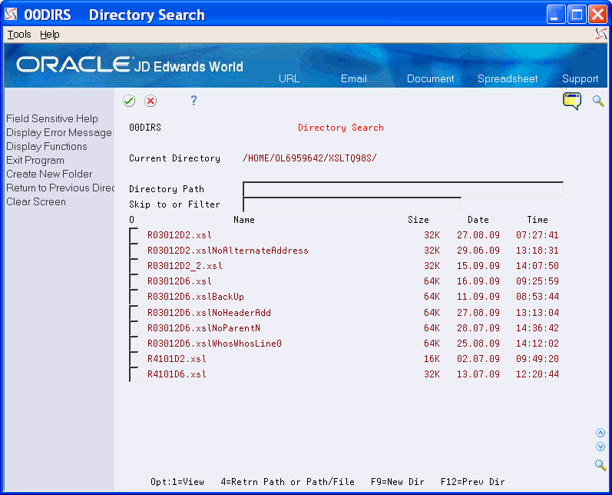Screen dimensions: 612x495
Task: Click option field for R03012D6.xslBackUp
Action: click(x=134, y=297)
